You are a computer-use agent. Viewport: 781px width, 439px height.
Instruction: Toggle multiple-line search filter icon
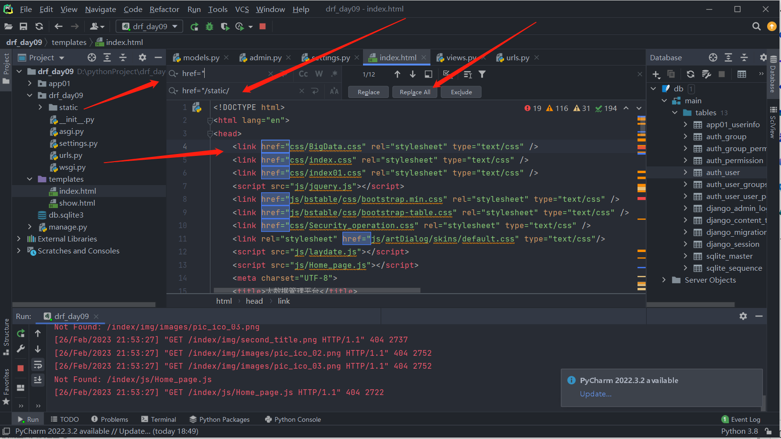468,74
